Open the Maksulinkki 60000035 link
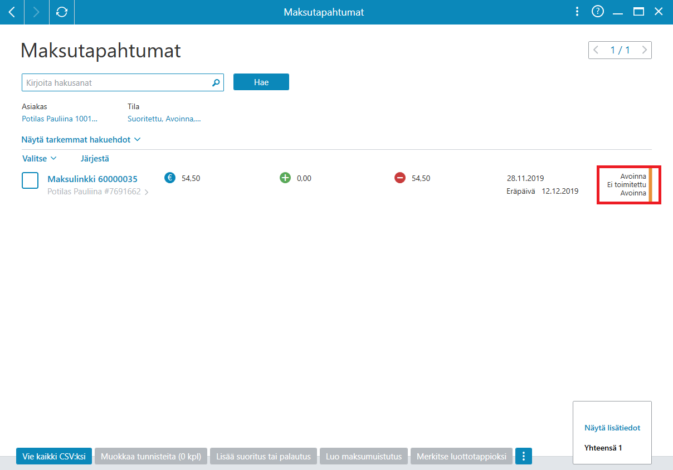 pyautogui.click(x=92, y=179)
